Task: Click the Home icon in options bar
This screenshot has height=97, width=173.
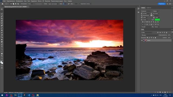Action: [2, 4]
